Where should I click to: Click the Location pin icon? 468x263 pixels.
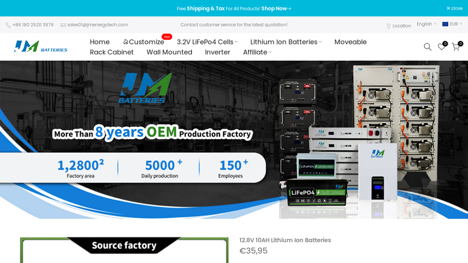click(x=388, y=26)
